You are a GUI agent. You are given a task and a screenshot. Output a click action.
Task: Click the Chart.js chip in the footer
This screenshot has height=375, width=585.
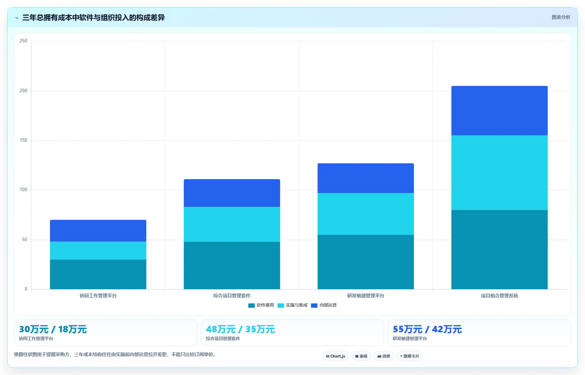(336, 356)
